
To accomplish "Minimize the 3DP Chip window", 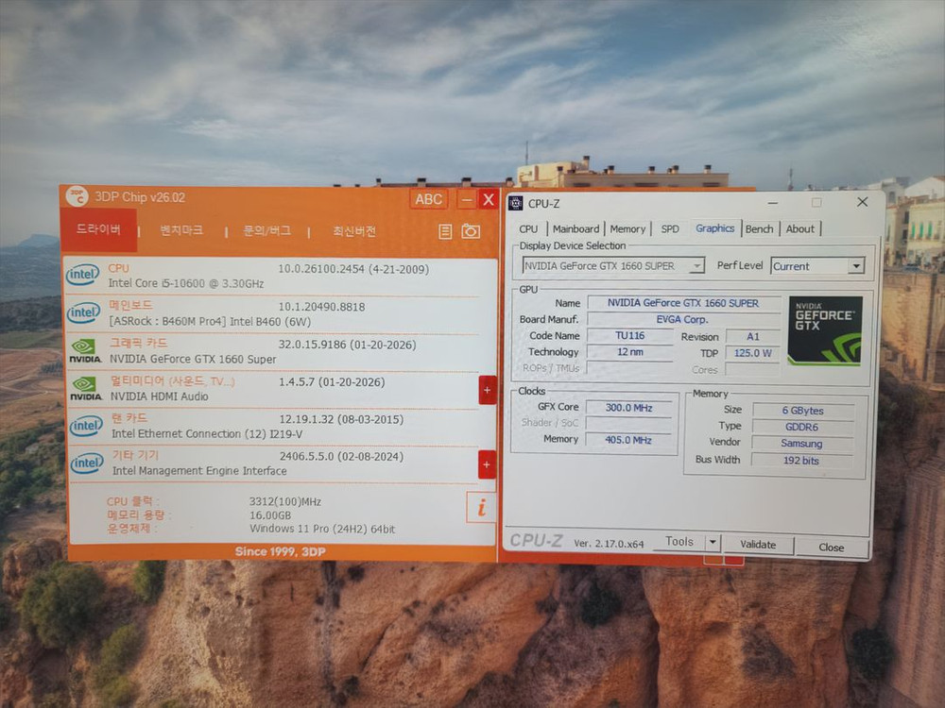I will coord(467,200).
